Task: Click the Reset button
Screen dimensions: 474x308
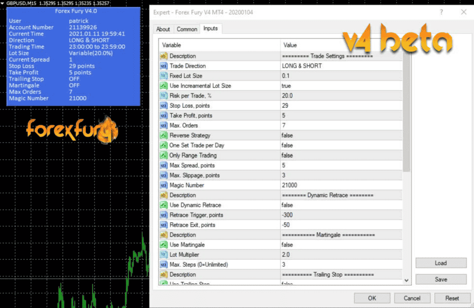Action: (452, 298)
